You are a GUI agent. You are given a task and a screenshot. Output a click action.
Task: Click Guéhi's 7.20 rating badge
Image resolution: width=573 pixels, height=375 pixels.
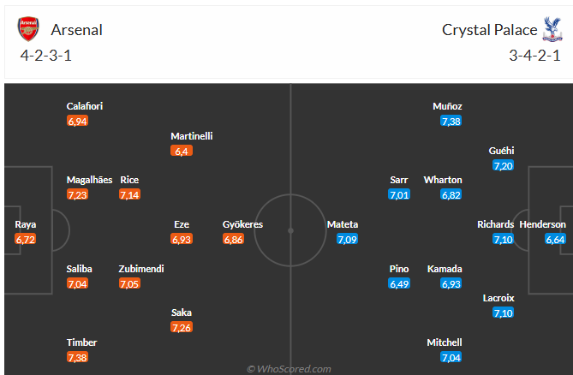click(x=503, y=165)
